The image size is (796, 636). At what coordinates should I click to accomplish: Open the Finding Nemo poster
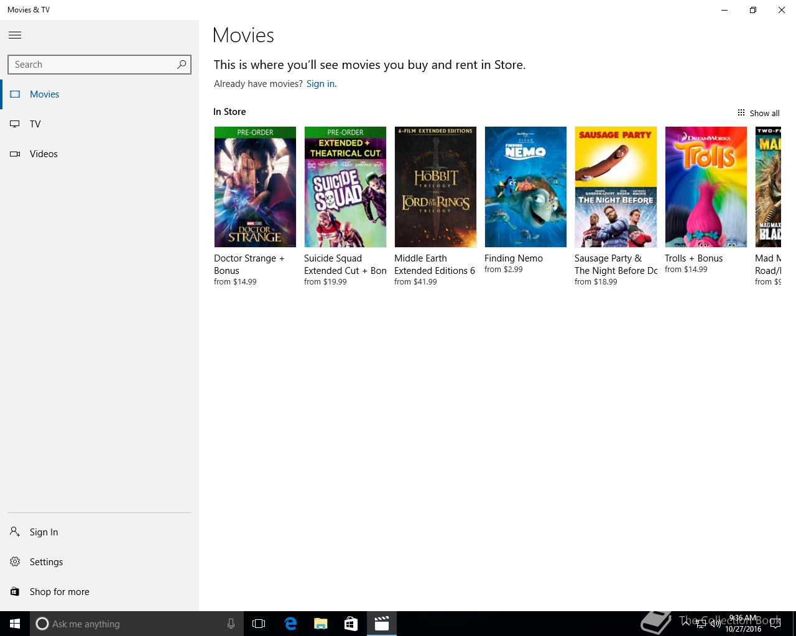coord(525,187)
